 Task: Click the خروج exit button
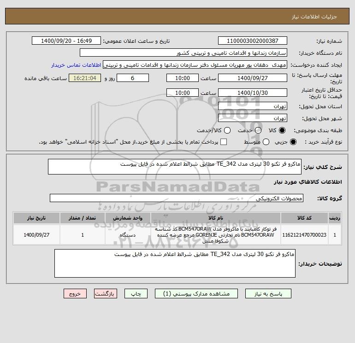pos(75,294)
